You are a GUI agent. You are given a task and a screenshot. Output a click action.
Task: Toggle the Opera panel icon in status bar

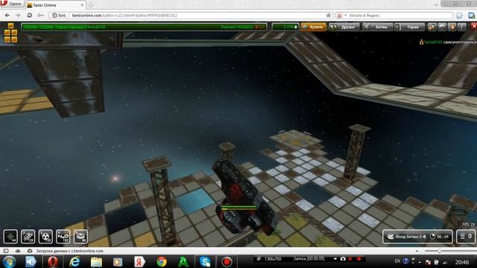(6, 251)
